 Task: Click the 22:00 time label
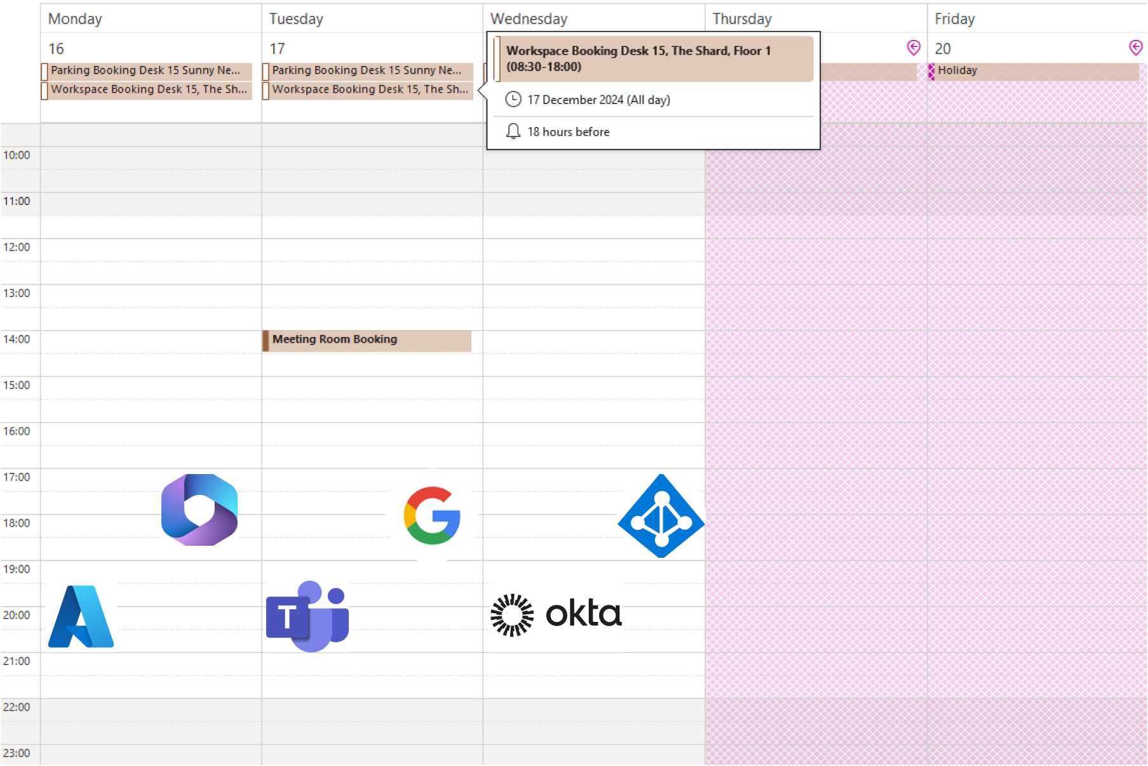[x=17, y=708]
